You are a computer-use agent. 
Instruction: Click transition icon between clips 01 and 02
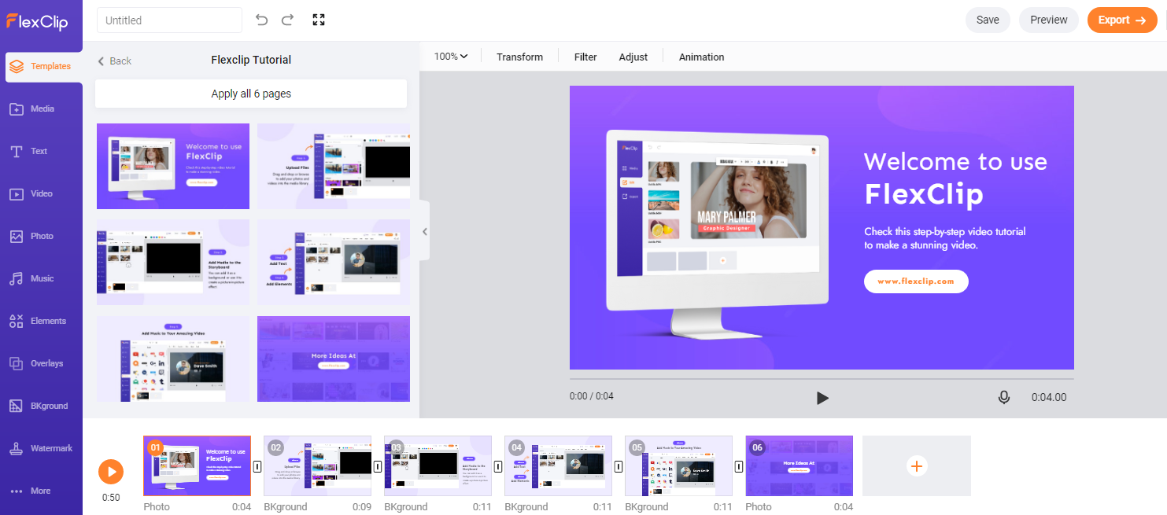[257, 466]
